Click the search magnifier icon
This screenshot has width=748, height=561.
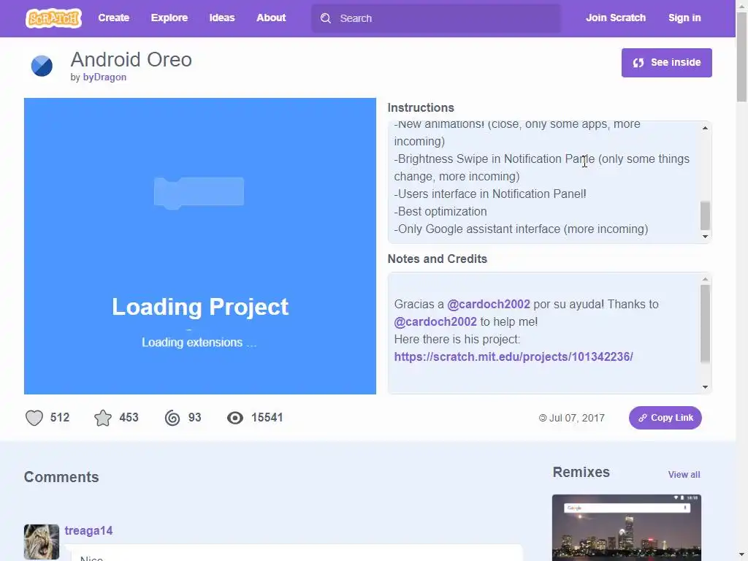[326, 18]
